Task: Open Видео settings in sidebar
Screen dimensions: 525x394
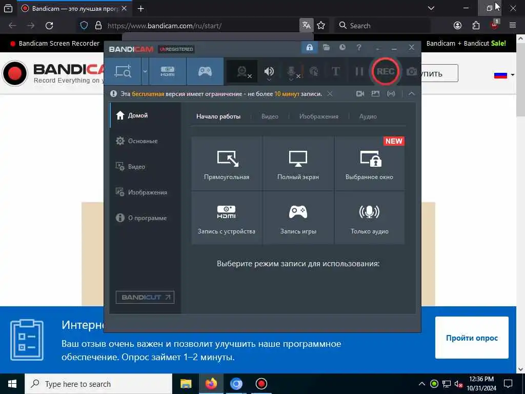Action: (x=145, y=167)
